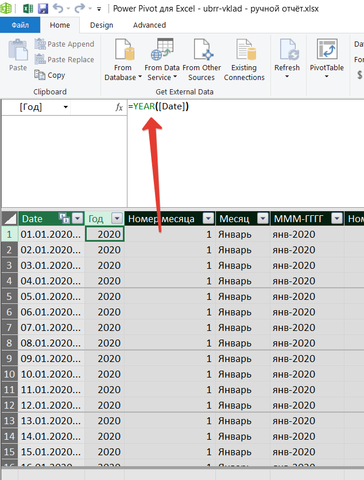
Task: Click the PivotTable icon
Action: pos(327,49)
